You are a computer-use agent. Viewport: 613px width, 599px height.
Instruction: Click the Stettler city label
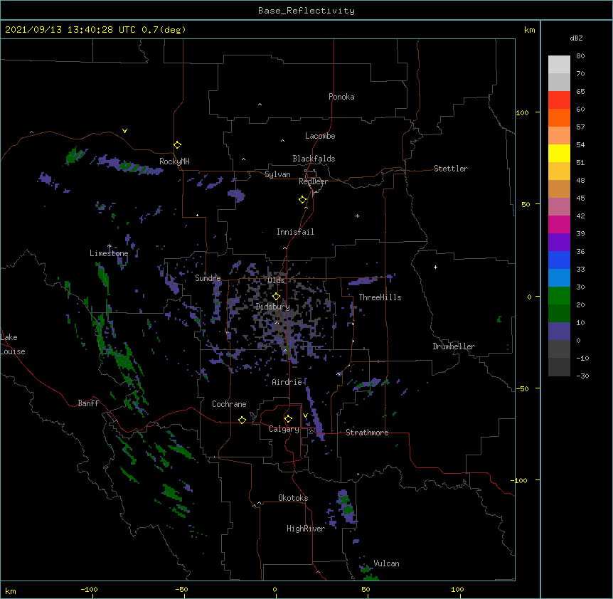point(451,169)
